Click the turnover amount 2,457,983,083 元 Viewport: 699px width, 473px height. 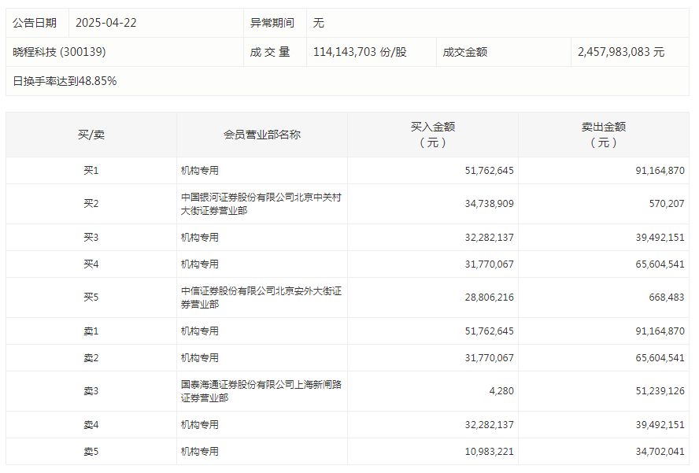pos(620,52)
